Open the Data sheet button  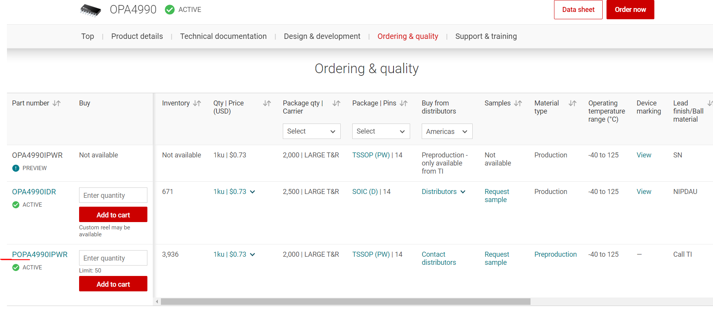[x=578, y=10]
